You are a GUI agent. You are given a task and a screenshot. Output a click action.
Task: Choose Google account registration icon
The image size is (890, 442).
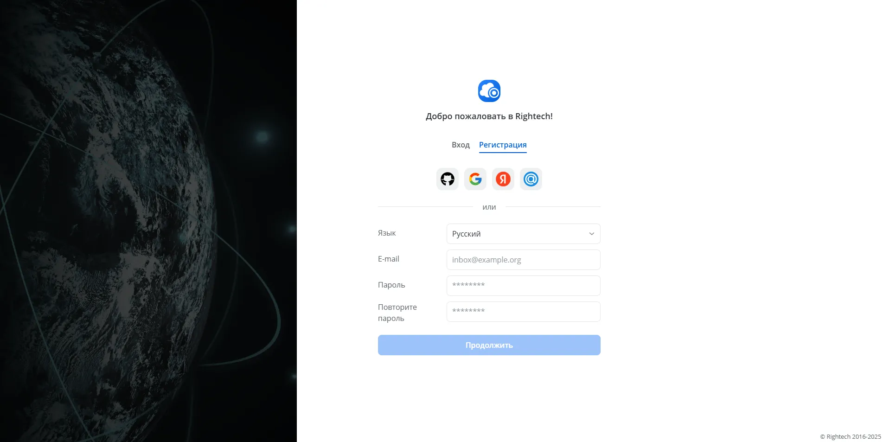click(x=475, y=179)
